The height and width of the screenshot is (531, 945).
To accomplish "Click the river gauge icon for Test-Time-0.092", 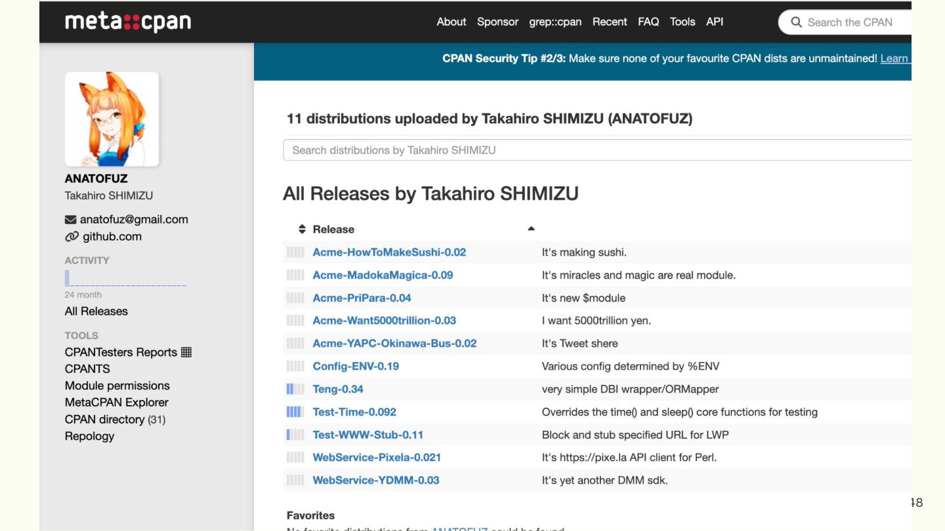I will (x=295, y=412).
